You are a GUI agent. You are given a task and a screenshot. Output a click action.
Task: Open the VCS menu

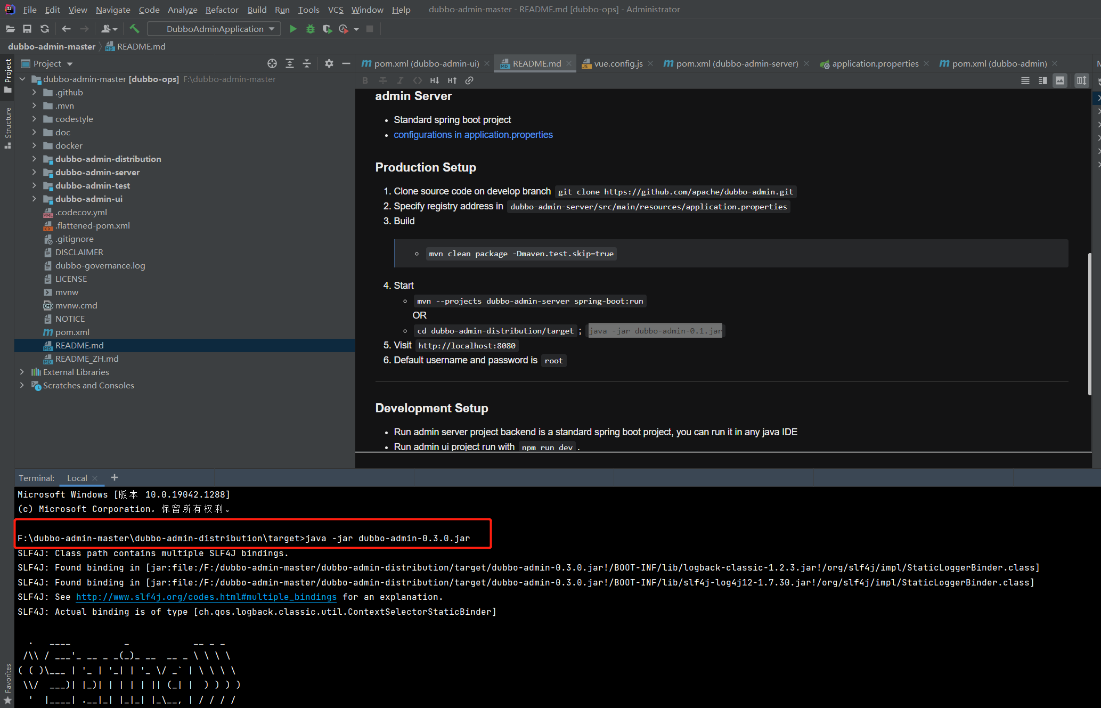pyautogui.click(x=336, y=10)
